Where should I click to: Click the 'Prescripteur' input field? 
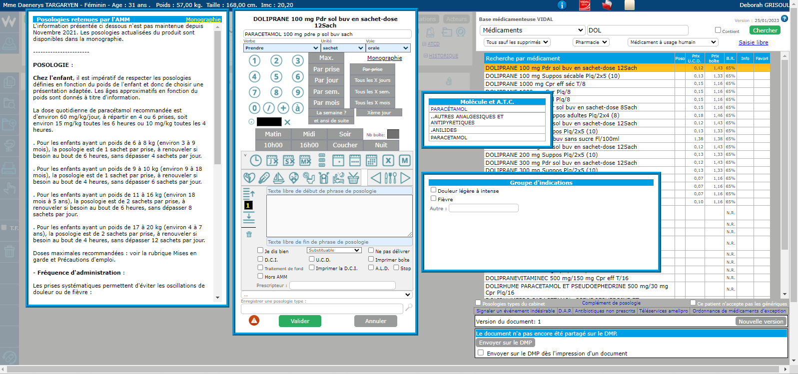click(342, 286)
